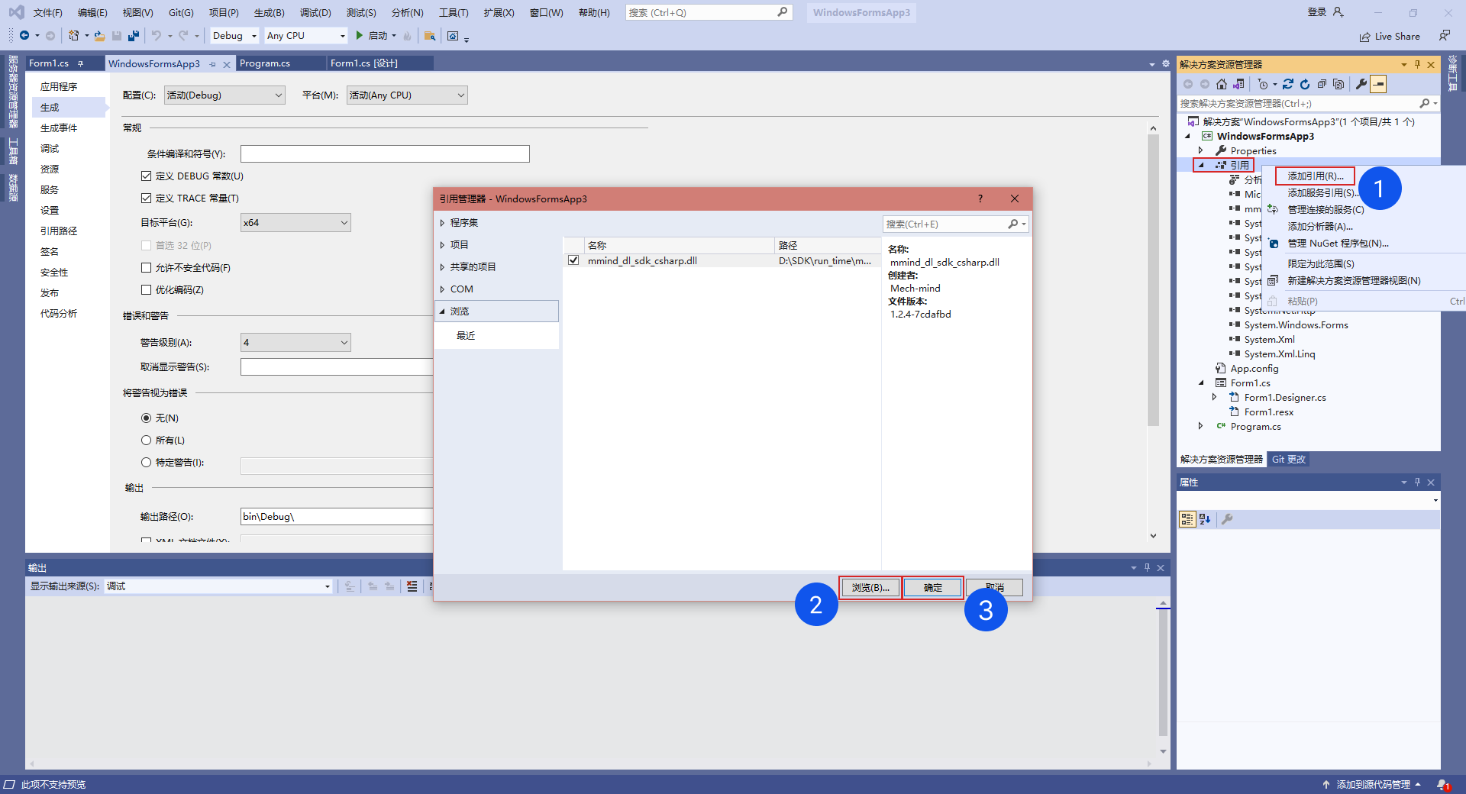This screenshot has height=794, width=1466.
Task: Click the preview selected items toggle icon
Action: click(x=1378, y=84)
